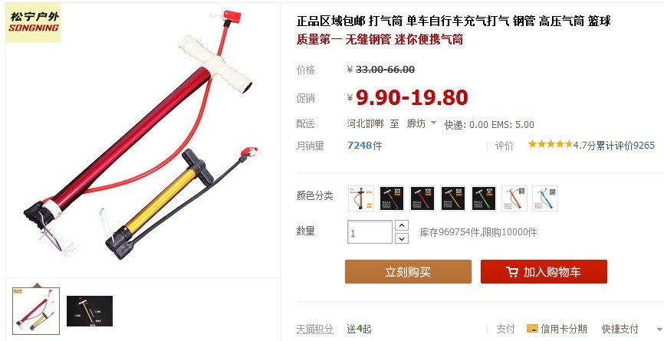This screenshot has height=341, width=664.
Task: Click the 加入购物车 add to cart button
Action: [544, 271]
